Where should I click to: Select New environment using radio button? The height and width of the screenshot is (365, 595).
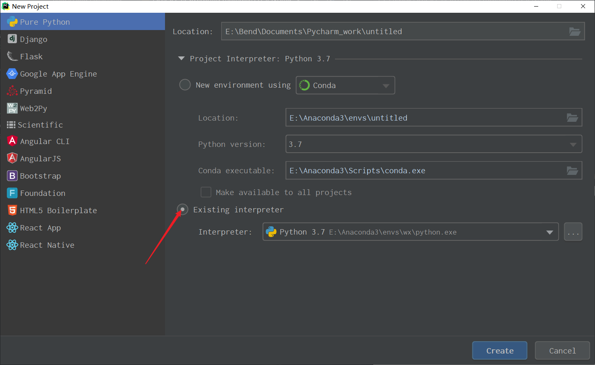(x=185, y=85)
